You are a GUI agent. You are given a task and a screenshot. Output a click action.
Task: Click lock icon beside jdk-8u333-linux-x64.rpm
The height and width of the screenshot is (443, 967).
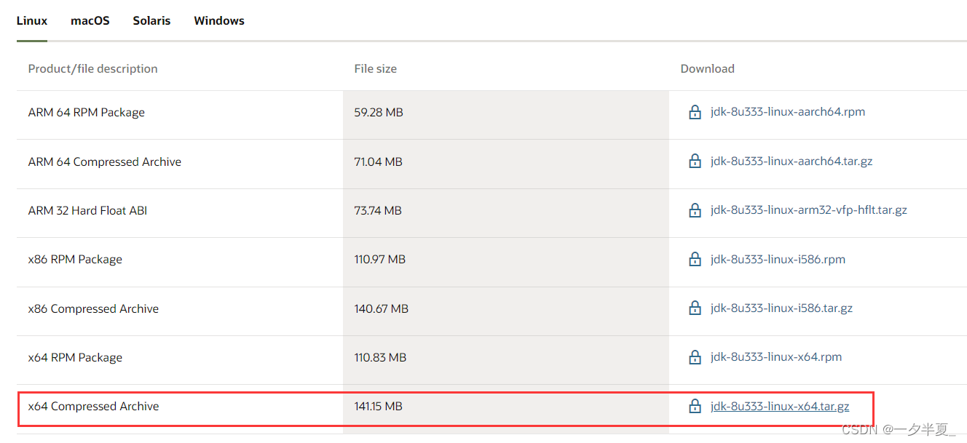point(695,357)
